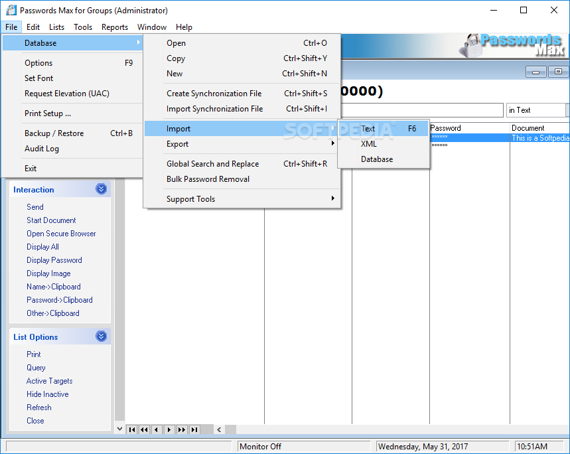Click Hide Inactive link
Viewport: 570px width, 454px height.
[48, 394]
